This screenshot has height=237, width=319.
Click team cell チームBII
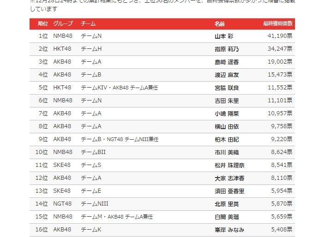pos(93,152)
